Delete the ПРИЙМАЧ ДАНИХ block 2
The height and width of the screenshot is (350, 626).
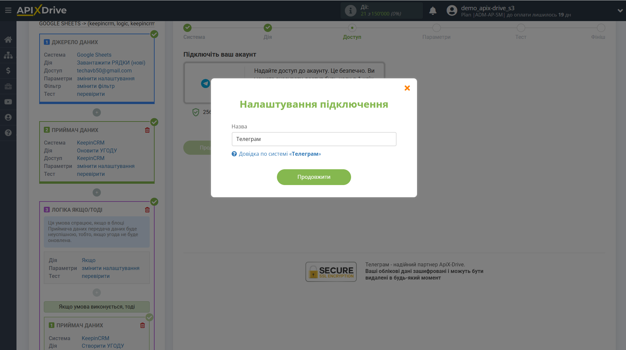click(x=147, y=130)
